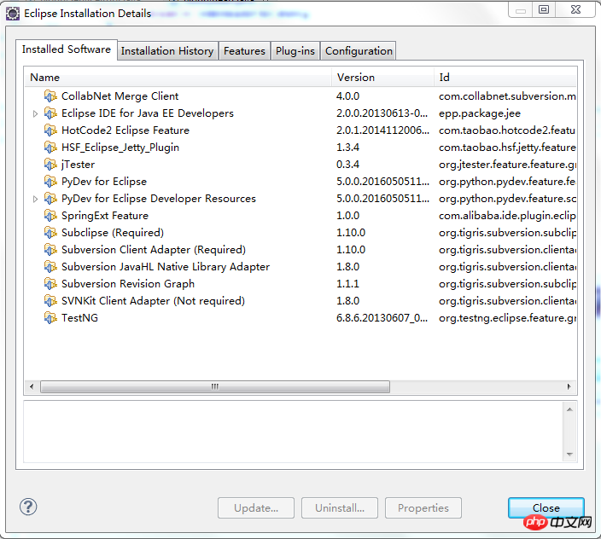Select PyDev for Eclipse Developer Resources
601x539 pixels.
[300, 199]
